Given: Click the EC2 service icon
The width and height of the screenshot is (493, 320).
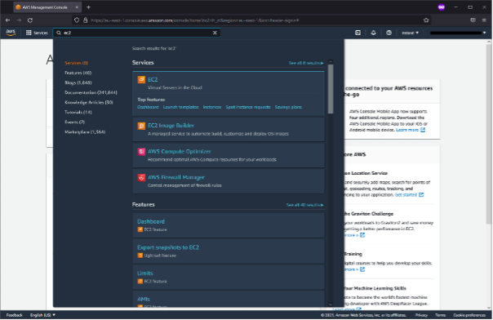Looking at the screenshot, I should [141, 79].
